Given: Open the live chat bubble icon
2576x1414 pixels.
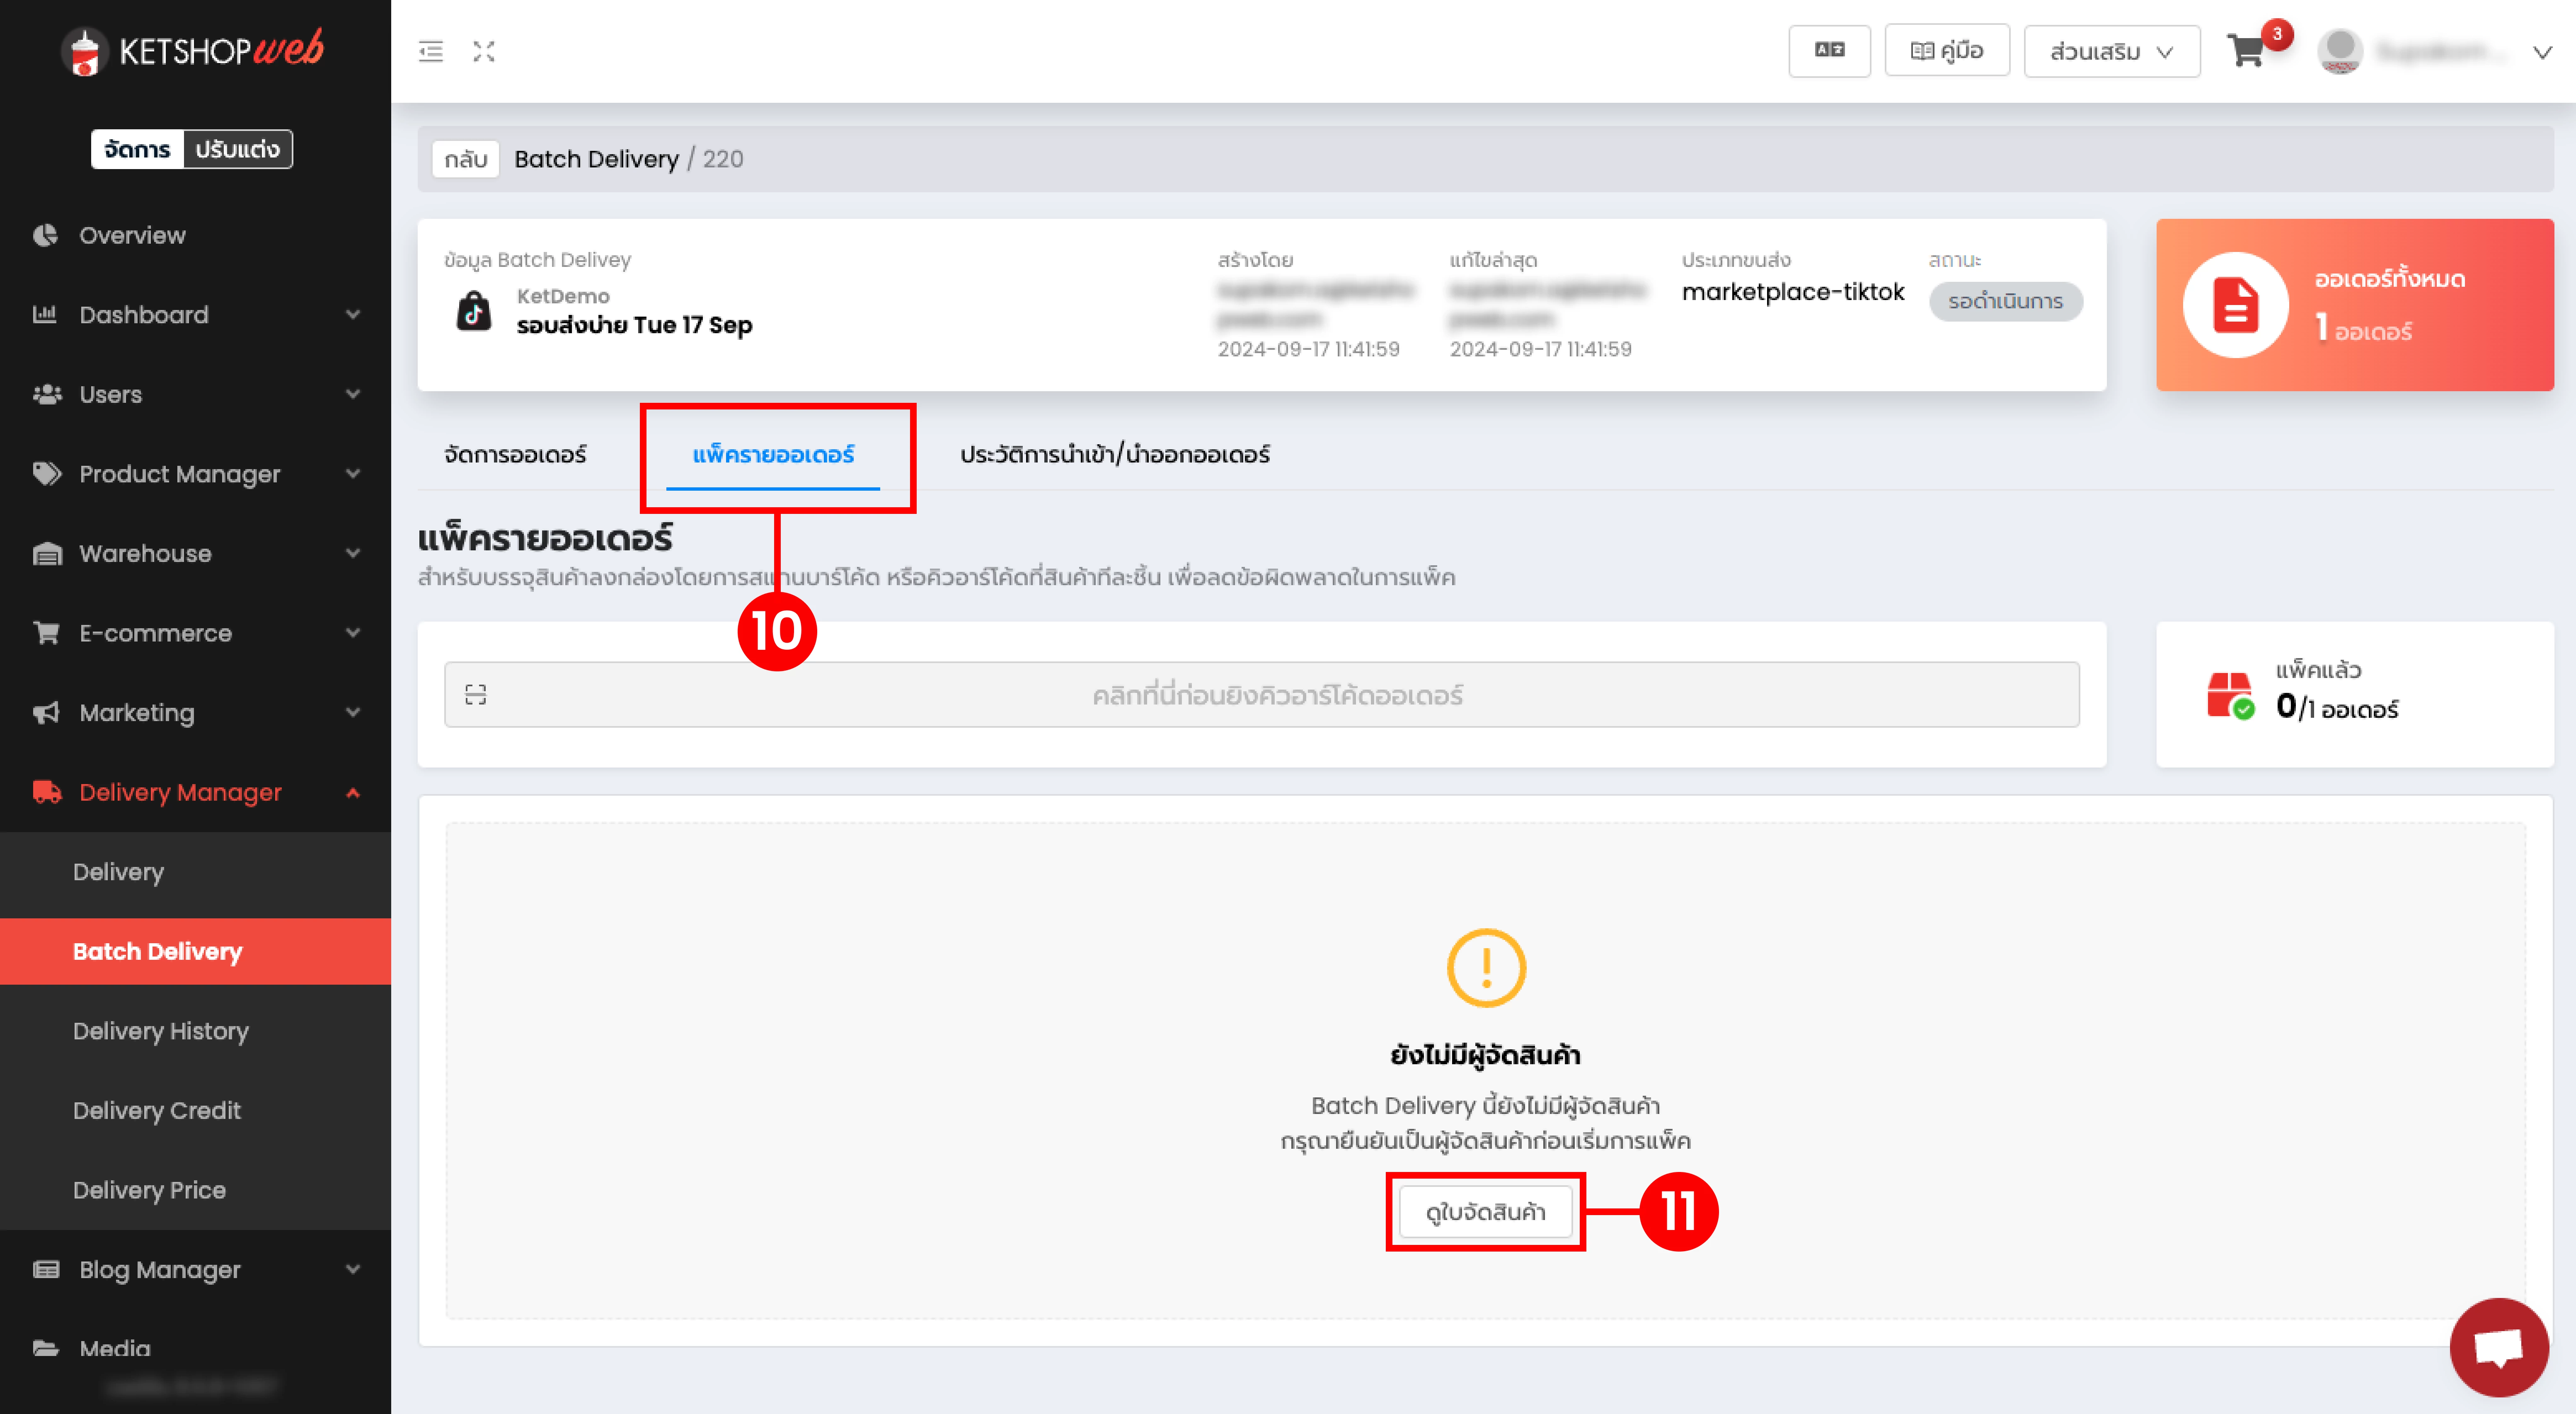Looking at the screenshot, I should pos(2498,1347).
